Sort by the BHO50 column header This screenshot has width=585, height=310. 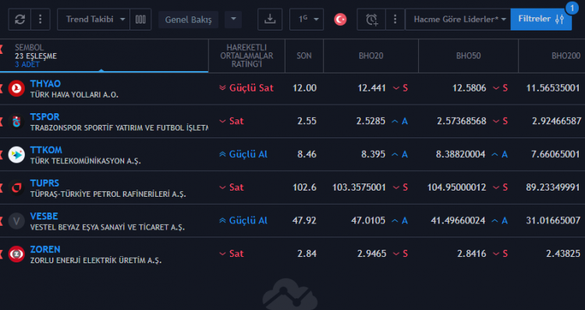tap(468, 55)
